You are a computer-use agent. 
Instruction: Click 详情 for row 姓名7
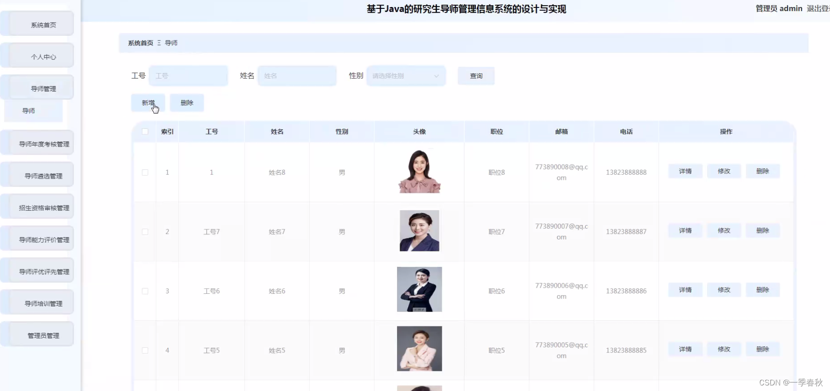685,231
